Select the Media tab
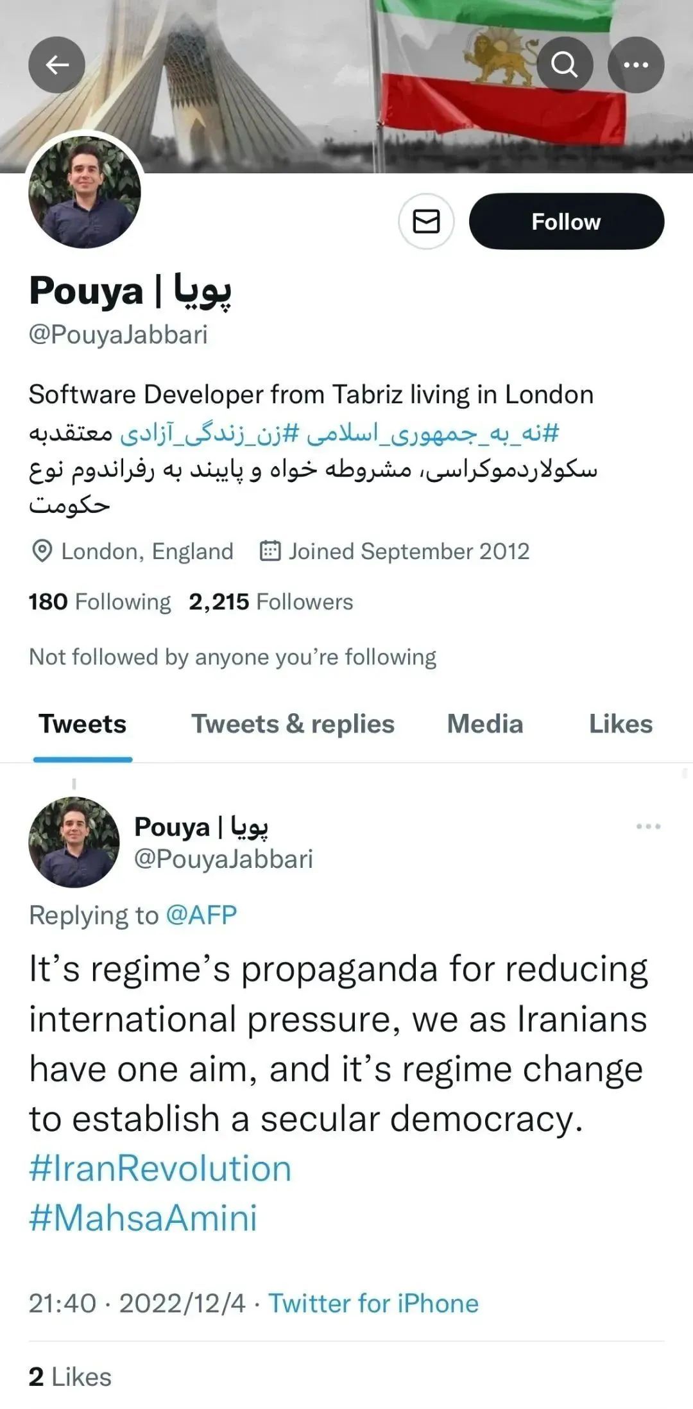Screen dimensions: 693x1409 [x=485, y=724]
